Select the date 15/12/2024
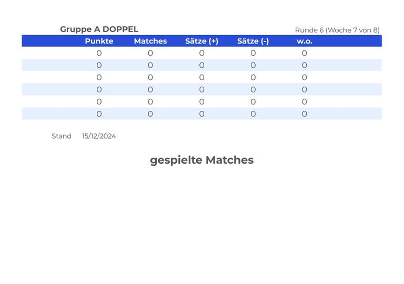This screenshot has height=284, width=404. pyautogui.click(x=99, y=136)
